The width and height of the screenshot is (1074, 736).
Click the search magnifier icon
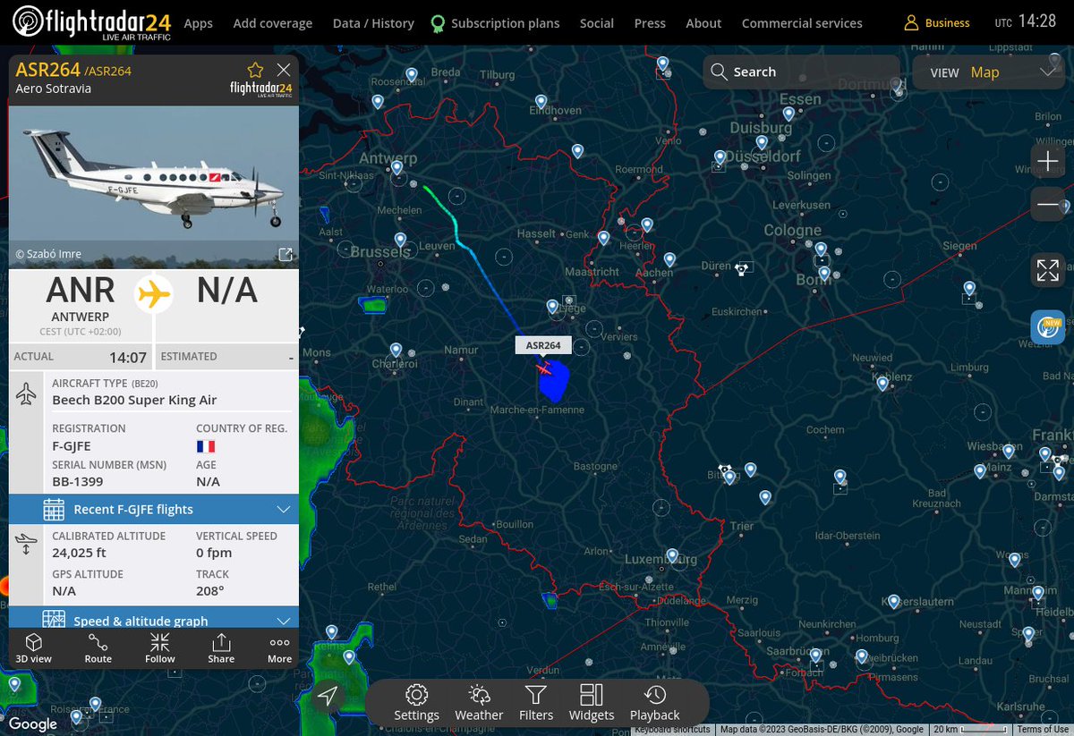point(719,72)
